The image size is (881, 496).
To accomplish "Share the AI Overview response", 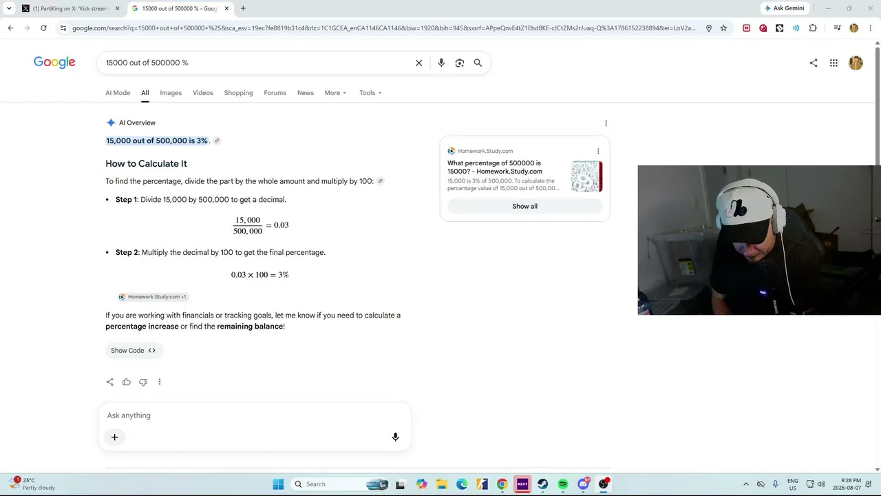I will (110, 382).
